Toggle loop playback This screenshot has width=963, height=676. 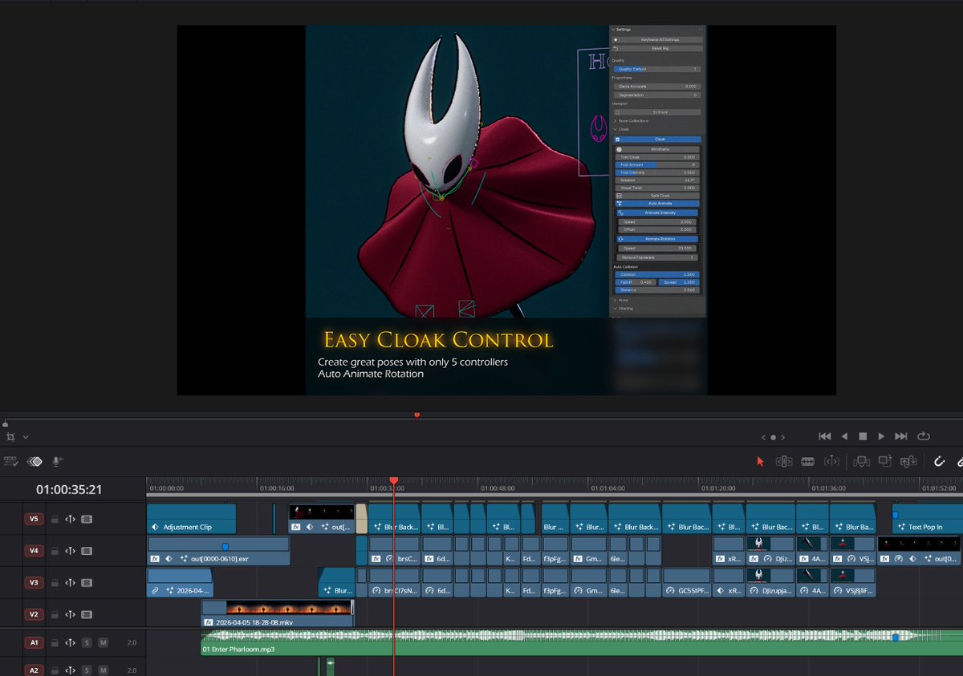tap(923, 436)
